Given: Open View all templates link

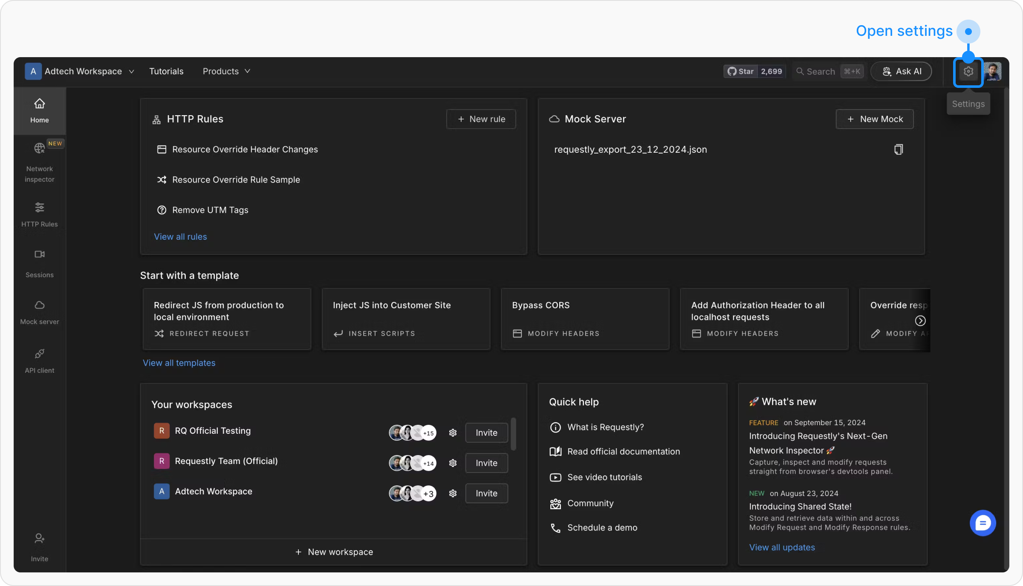Looking at the screenshot, I should point(179,363).
